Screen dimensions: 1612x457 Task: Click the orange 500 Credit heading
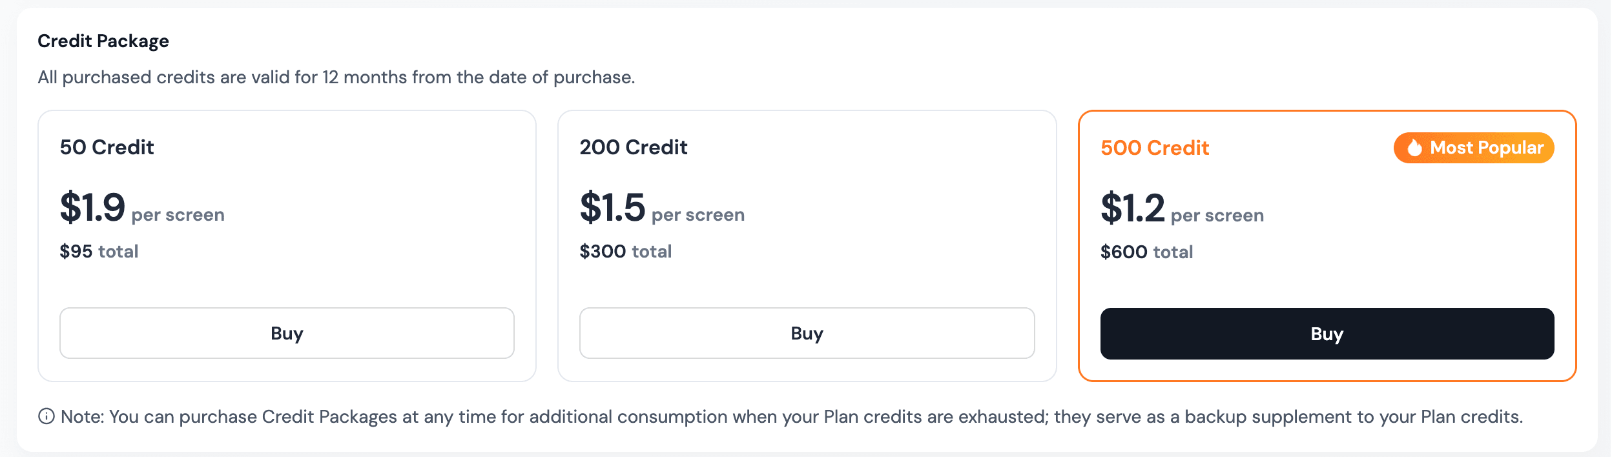pos(1155,148)
